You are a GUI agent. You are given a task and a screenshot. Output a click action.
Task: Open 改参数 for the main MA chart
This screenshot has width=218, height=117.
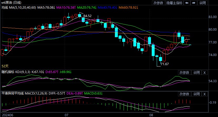tap(159, 3)
